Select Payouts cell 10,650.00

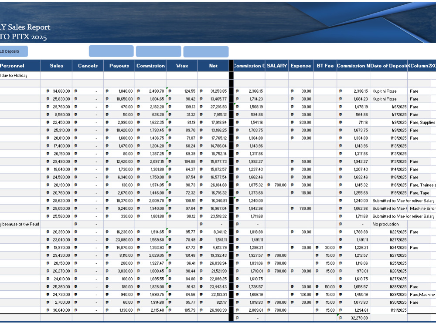tap(119, 99)
